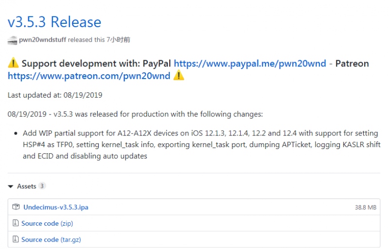Open pwn20wndstuff author profile link
The image size is (389, 249).
pos(43,40)
